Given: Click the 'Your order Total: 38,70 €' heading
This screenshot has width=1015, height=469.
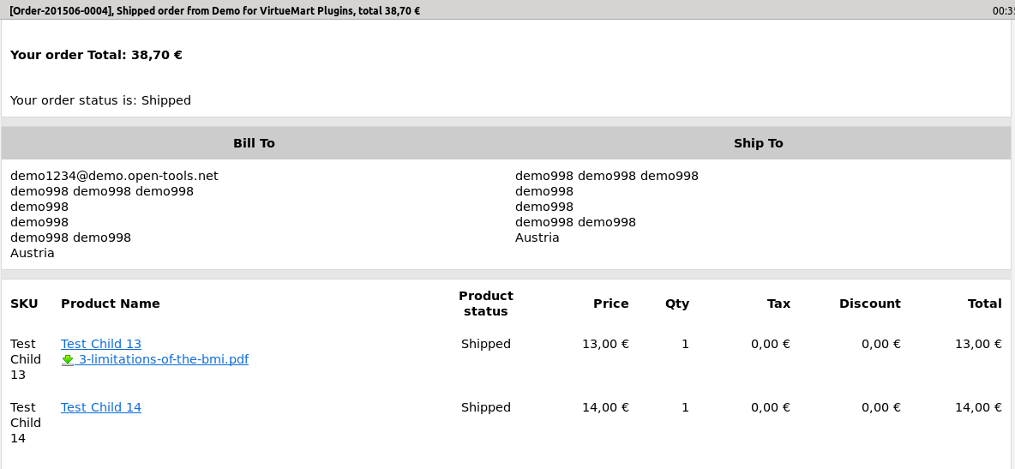Looking at the screenshot, I should (96, 55).
